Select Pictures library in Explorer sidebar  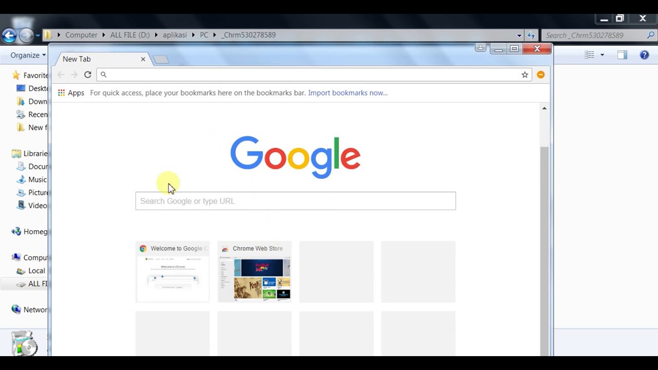pyautogui.click(x=32, y=192)
